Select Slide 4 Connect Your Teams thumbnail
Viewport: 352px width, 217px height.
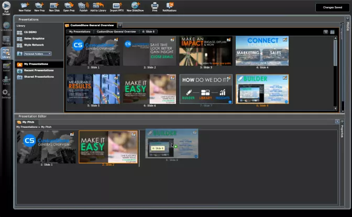262,51
